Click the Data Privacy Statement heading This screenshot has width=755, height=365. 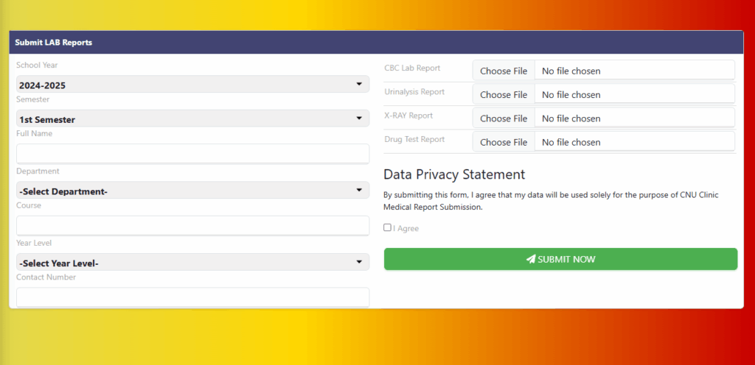point(454,174)
